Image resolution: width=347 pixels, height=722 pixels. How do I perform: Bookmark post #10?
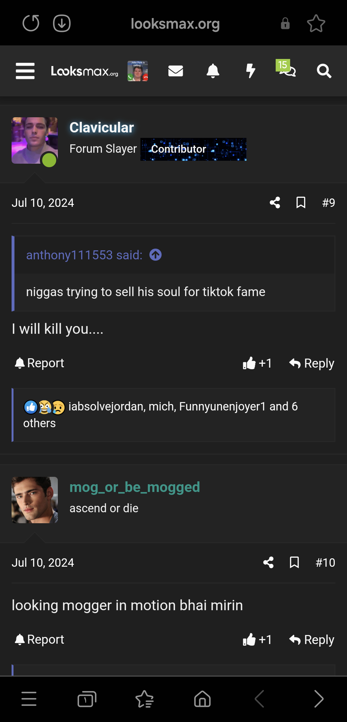point(294,563)
